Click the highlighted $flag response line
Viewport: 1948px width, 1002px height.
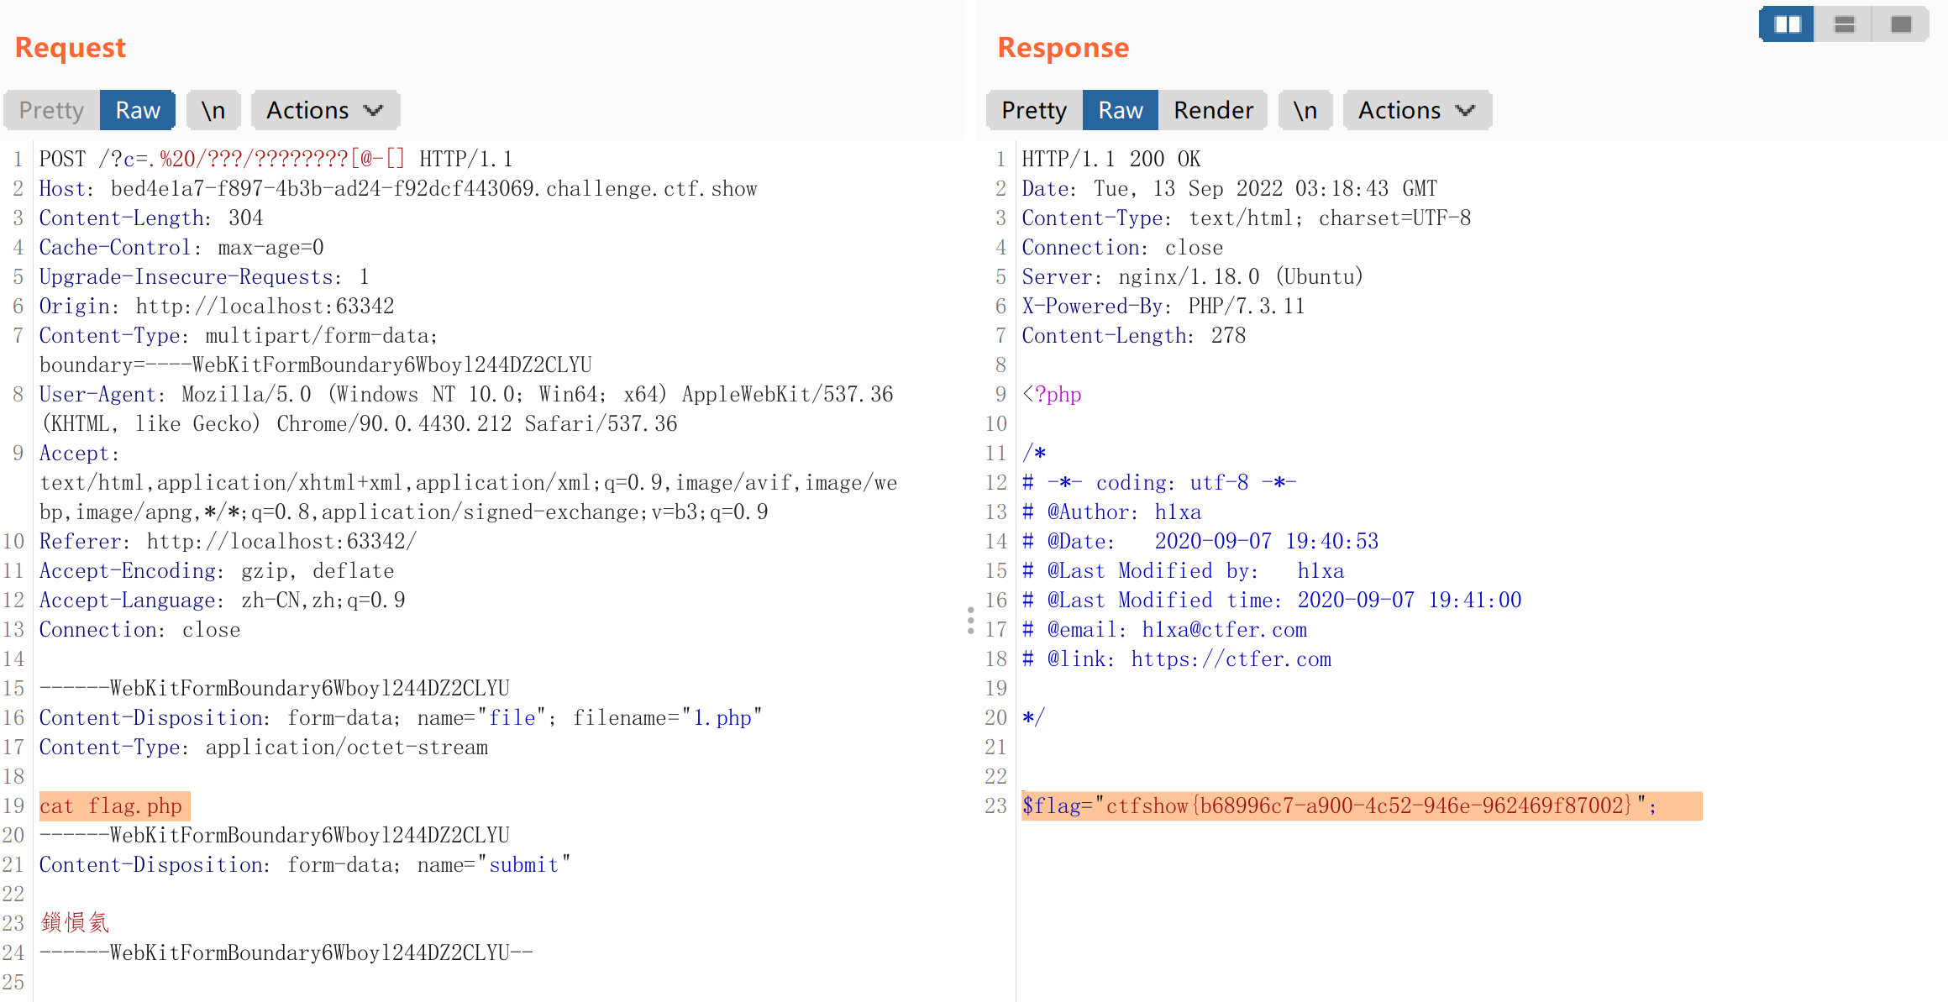point(1339,805)
